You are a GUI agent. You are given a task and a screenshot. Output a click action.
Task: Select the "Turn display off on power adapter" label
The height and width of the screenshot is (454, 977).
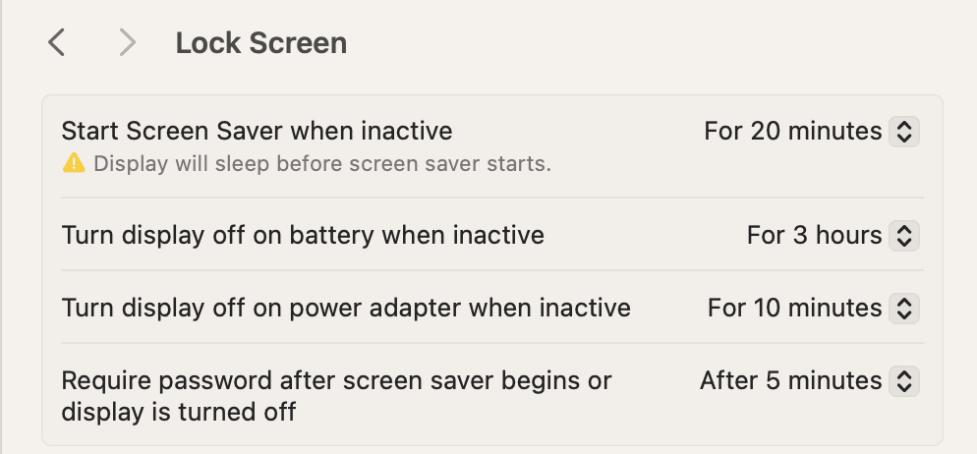(x=346, y=308)
